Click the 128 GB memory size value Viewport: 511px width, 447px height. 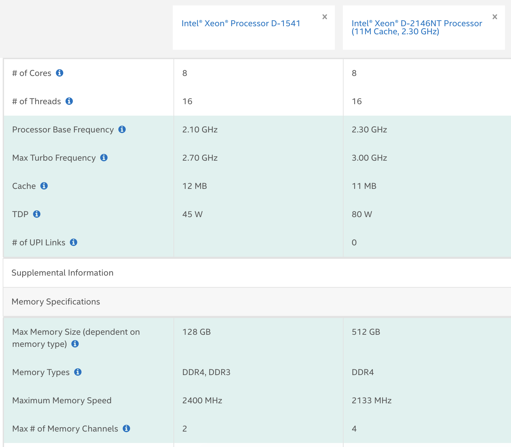point(197,332)
